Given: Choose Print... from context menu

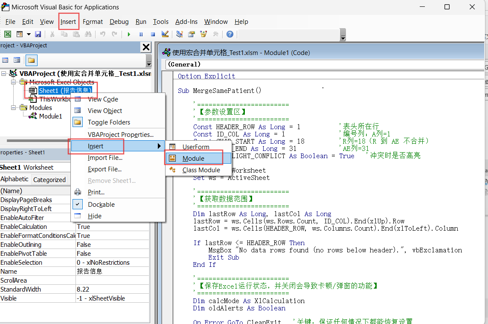Looking at the screenshot, I should point(118,192).
